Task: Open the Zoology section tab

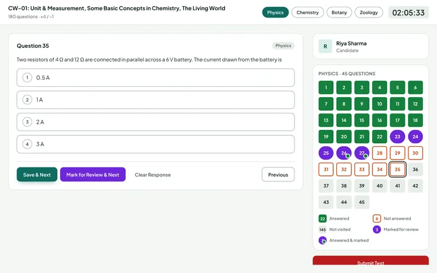Action: point(369,13)
